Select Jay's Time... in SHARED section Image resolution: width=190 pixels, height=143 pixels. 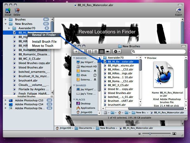tap(86, 94)
